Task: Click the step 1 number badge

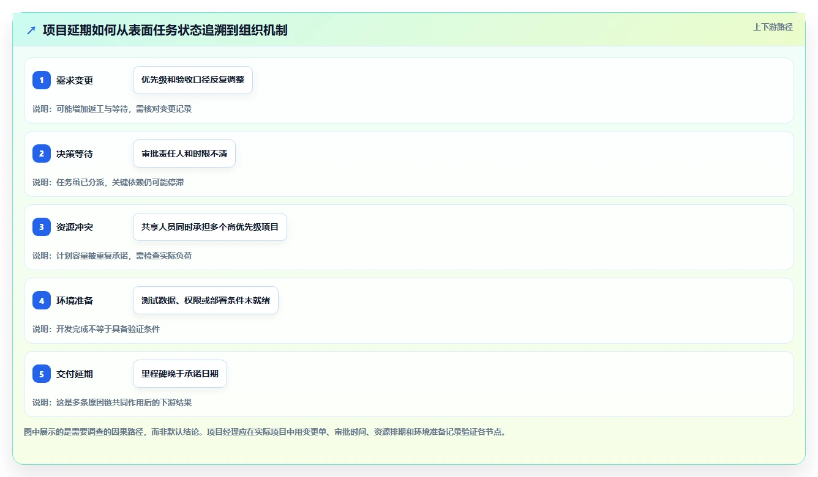Action: [42, 80]
